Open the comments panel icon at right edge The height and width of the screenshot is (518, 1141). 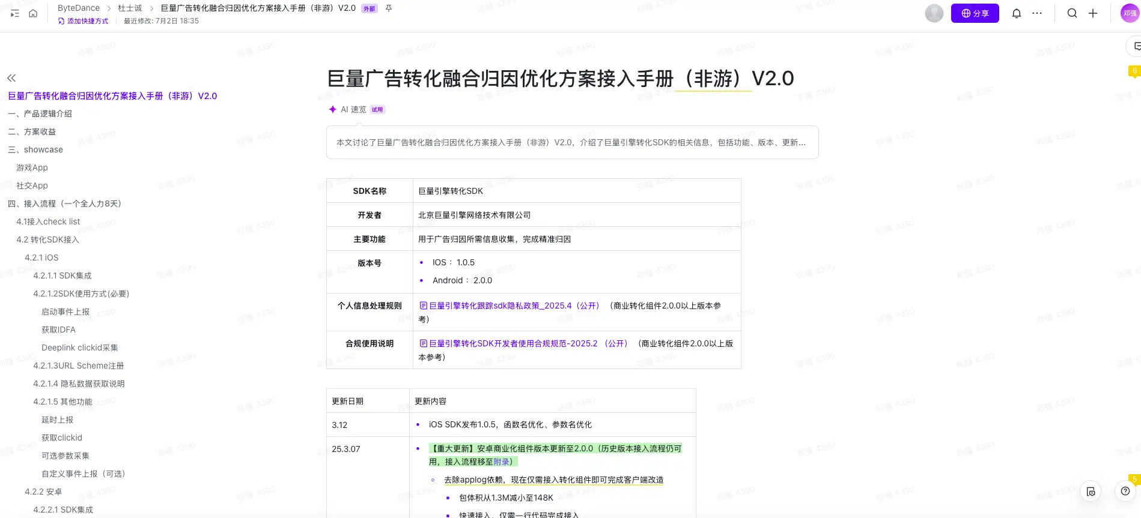click(1136, 46)
